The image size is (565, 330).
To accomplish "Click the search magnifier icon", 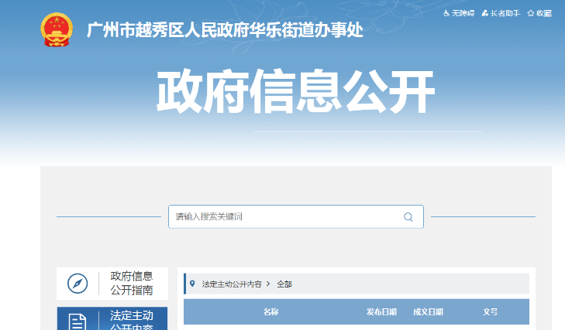I will (408, 217).
